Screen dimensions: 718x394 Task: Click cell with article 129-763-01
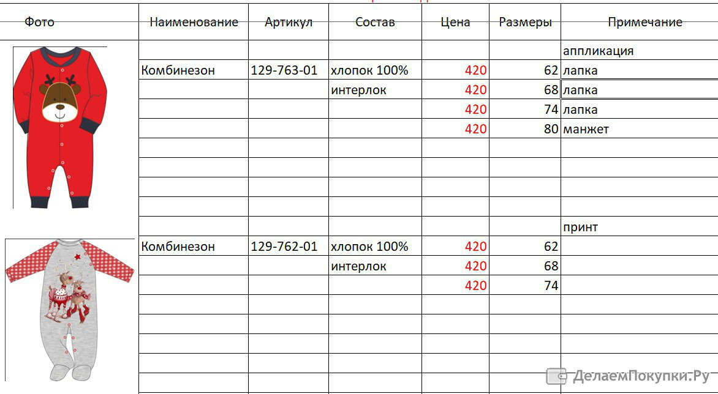[x=289, y=70]
